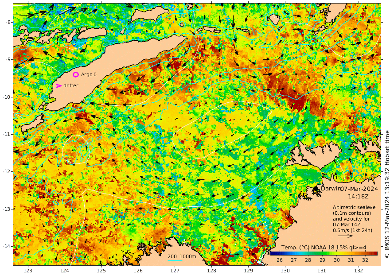Click longitude axis label 129
The height and width of the screenshot is (279, 390).
(248, 271)
